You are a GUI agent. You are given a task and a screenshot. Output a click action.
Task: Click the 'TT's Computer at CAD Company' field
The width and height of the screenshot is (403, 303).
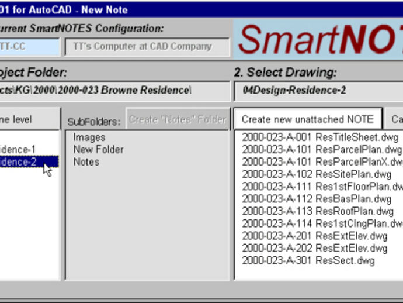pos(147,47)
